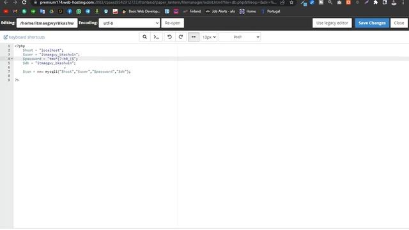409x230 pixels.
Task: Click the $host = "localhost" code line
Action: 43,50
